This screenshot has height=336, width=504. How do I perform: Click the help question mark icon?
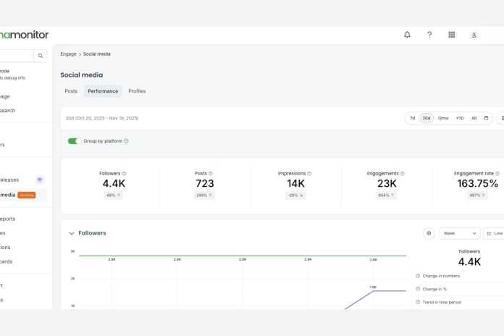click(x=429, y=35)
